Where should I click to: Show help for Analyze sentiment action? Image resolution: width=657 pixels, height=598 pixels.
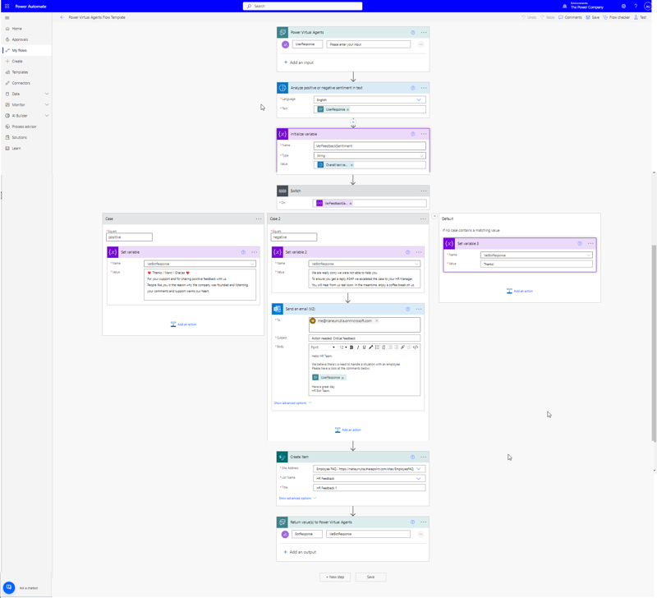click(x=413, y=88)
